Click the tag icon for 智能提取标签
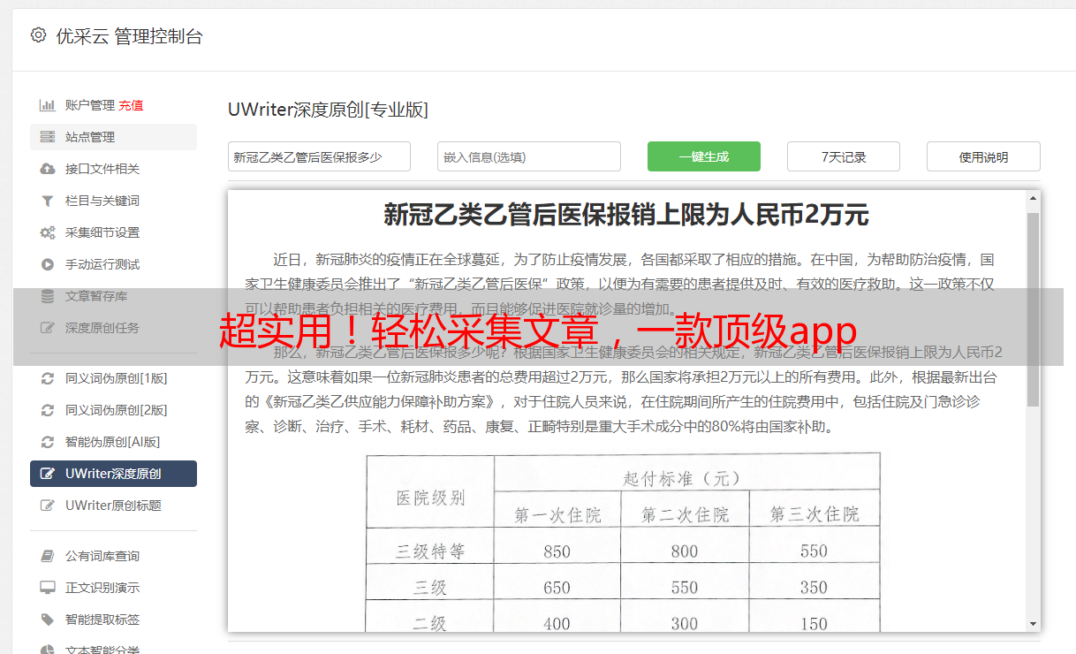 48,620
